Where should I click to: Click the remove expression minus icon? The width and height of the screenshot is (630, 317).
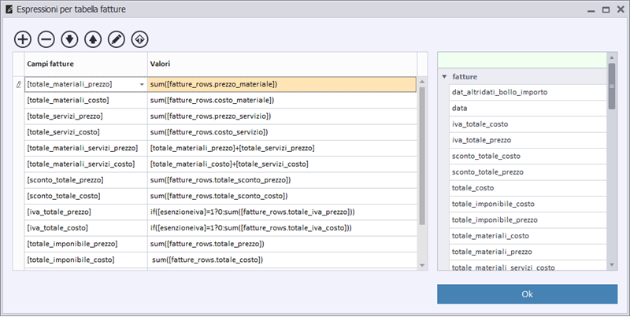(46, 39)
